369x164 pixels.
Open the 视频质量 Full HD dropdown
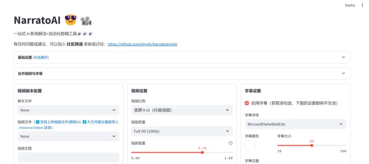(182, 131)
